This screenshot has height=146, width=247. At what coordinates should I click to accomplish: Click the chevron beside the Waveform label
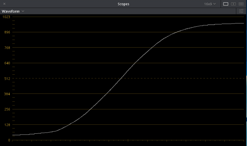(23, 11)
